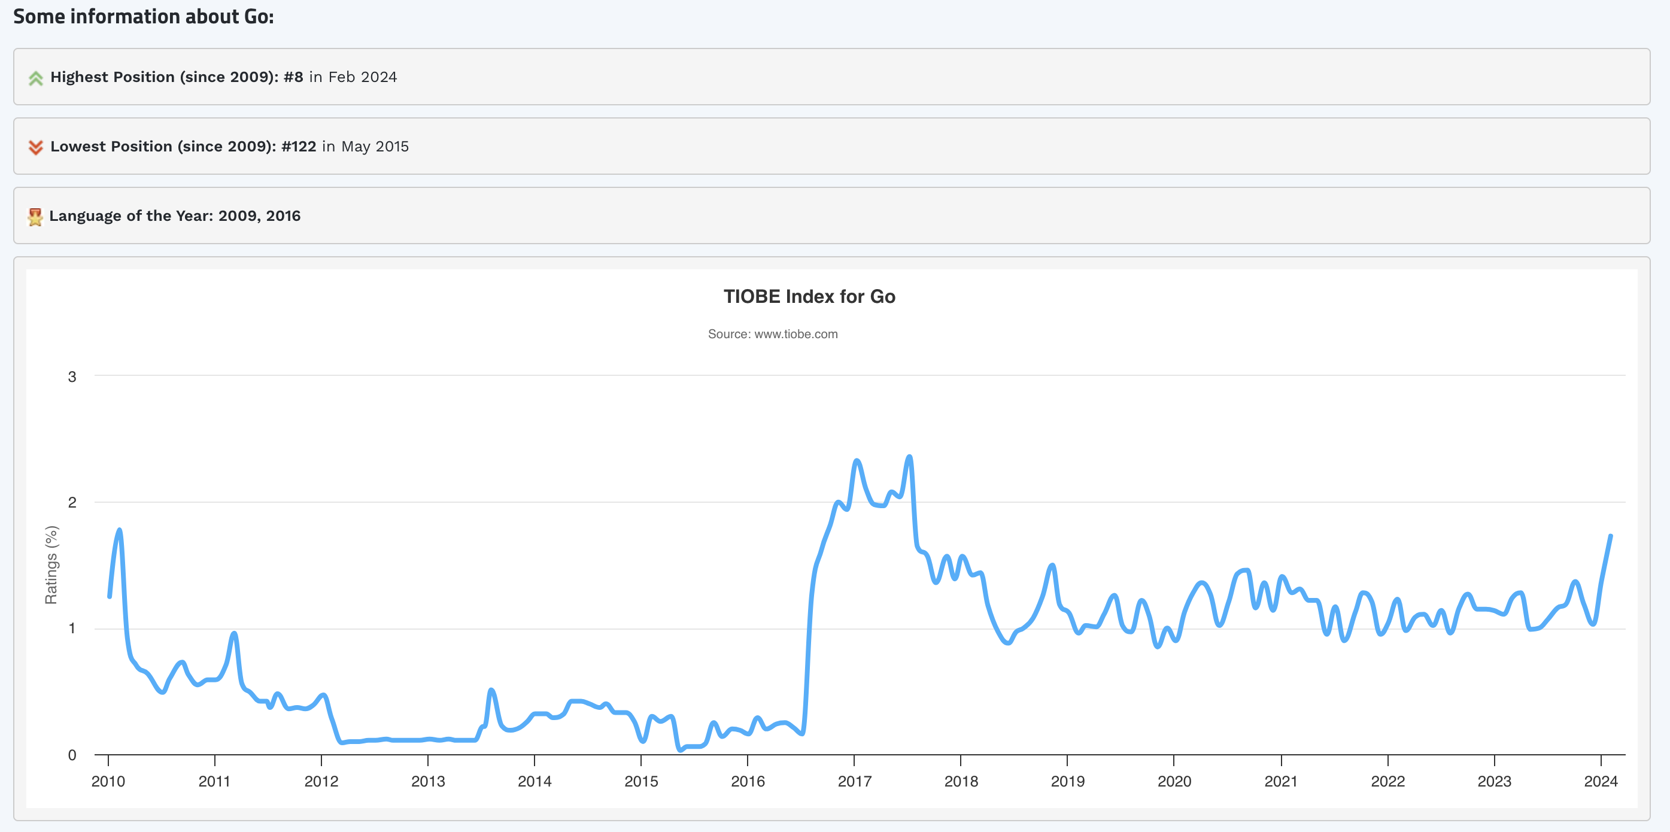Click the gold award medal icon
1670x832 pixels.
point(35,217)
